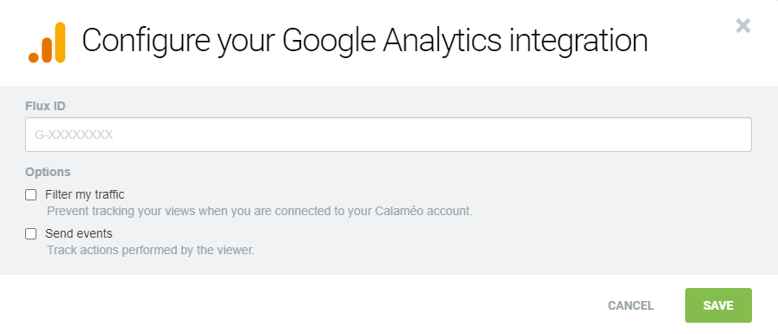Click the word 'Analytics' in the dialog title

[x=442, y=42]
